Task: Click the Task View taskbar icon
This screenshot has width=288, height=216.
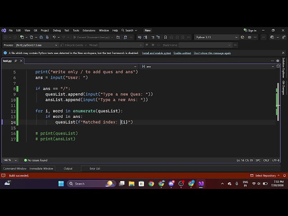Action: tap(121, 184)
